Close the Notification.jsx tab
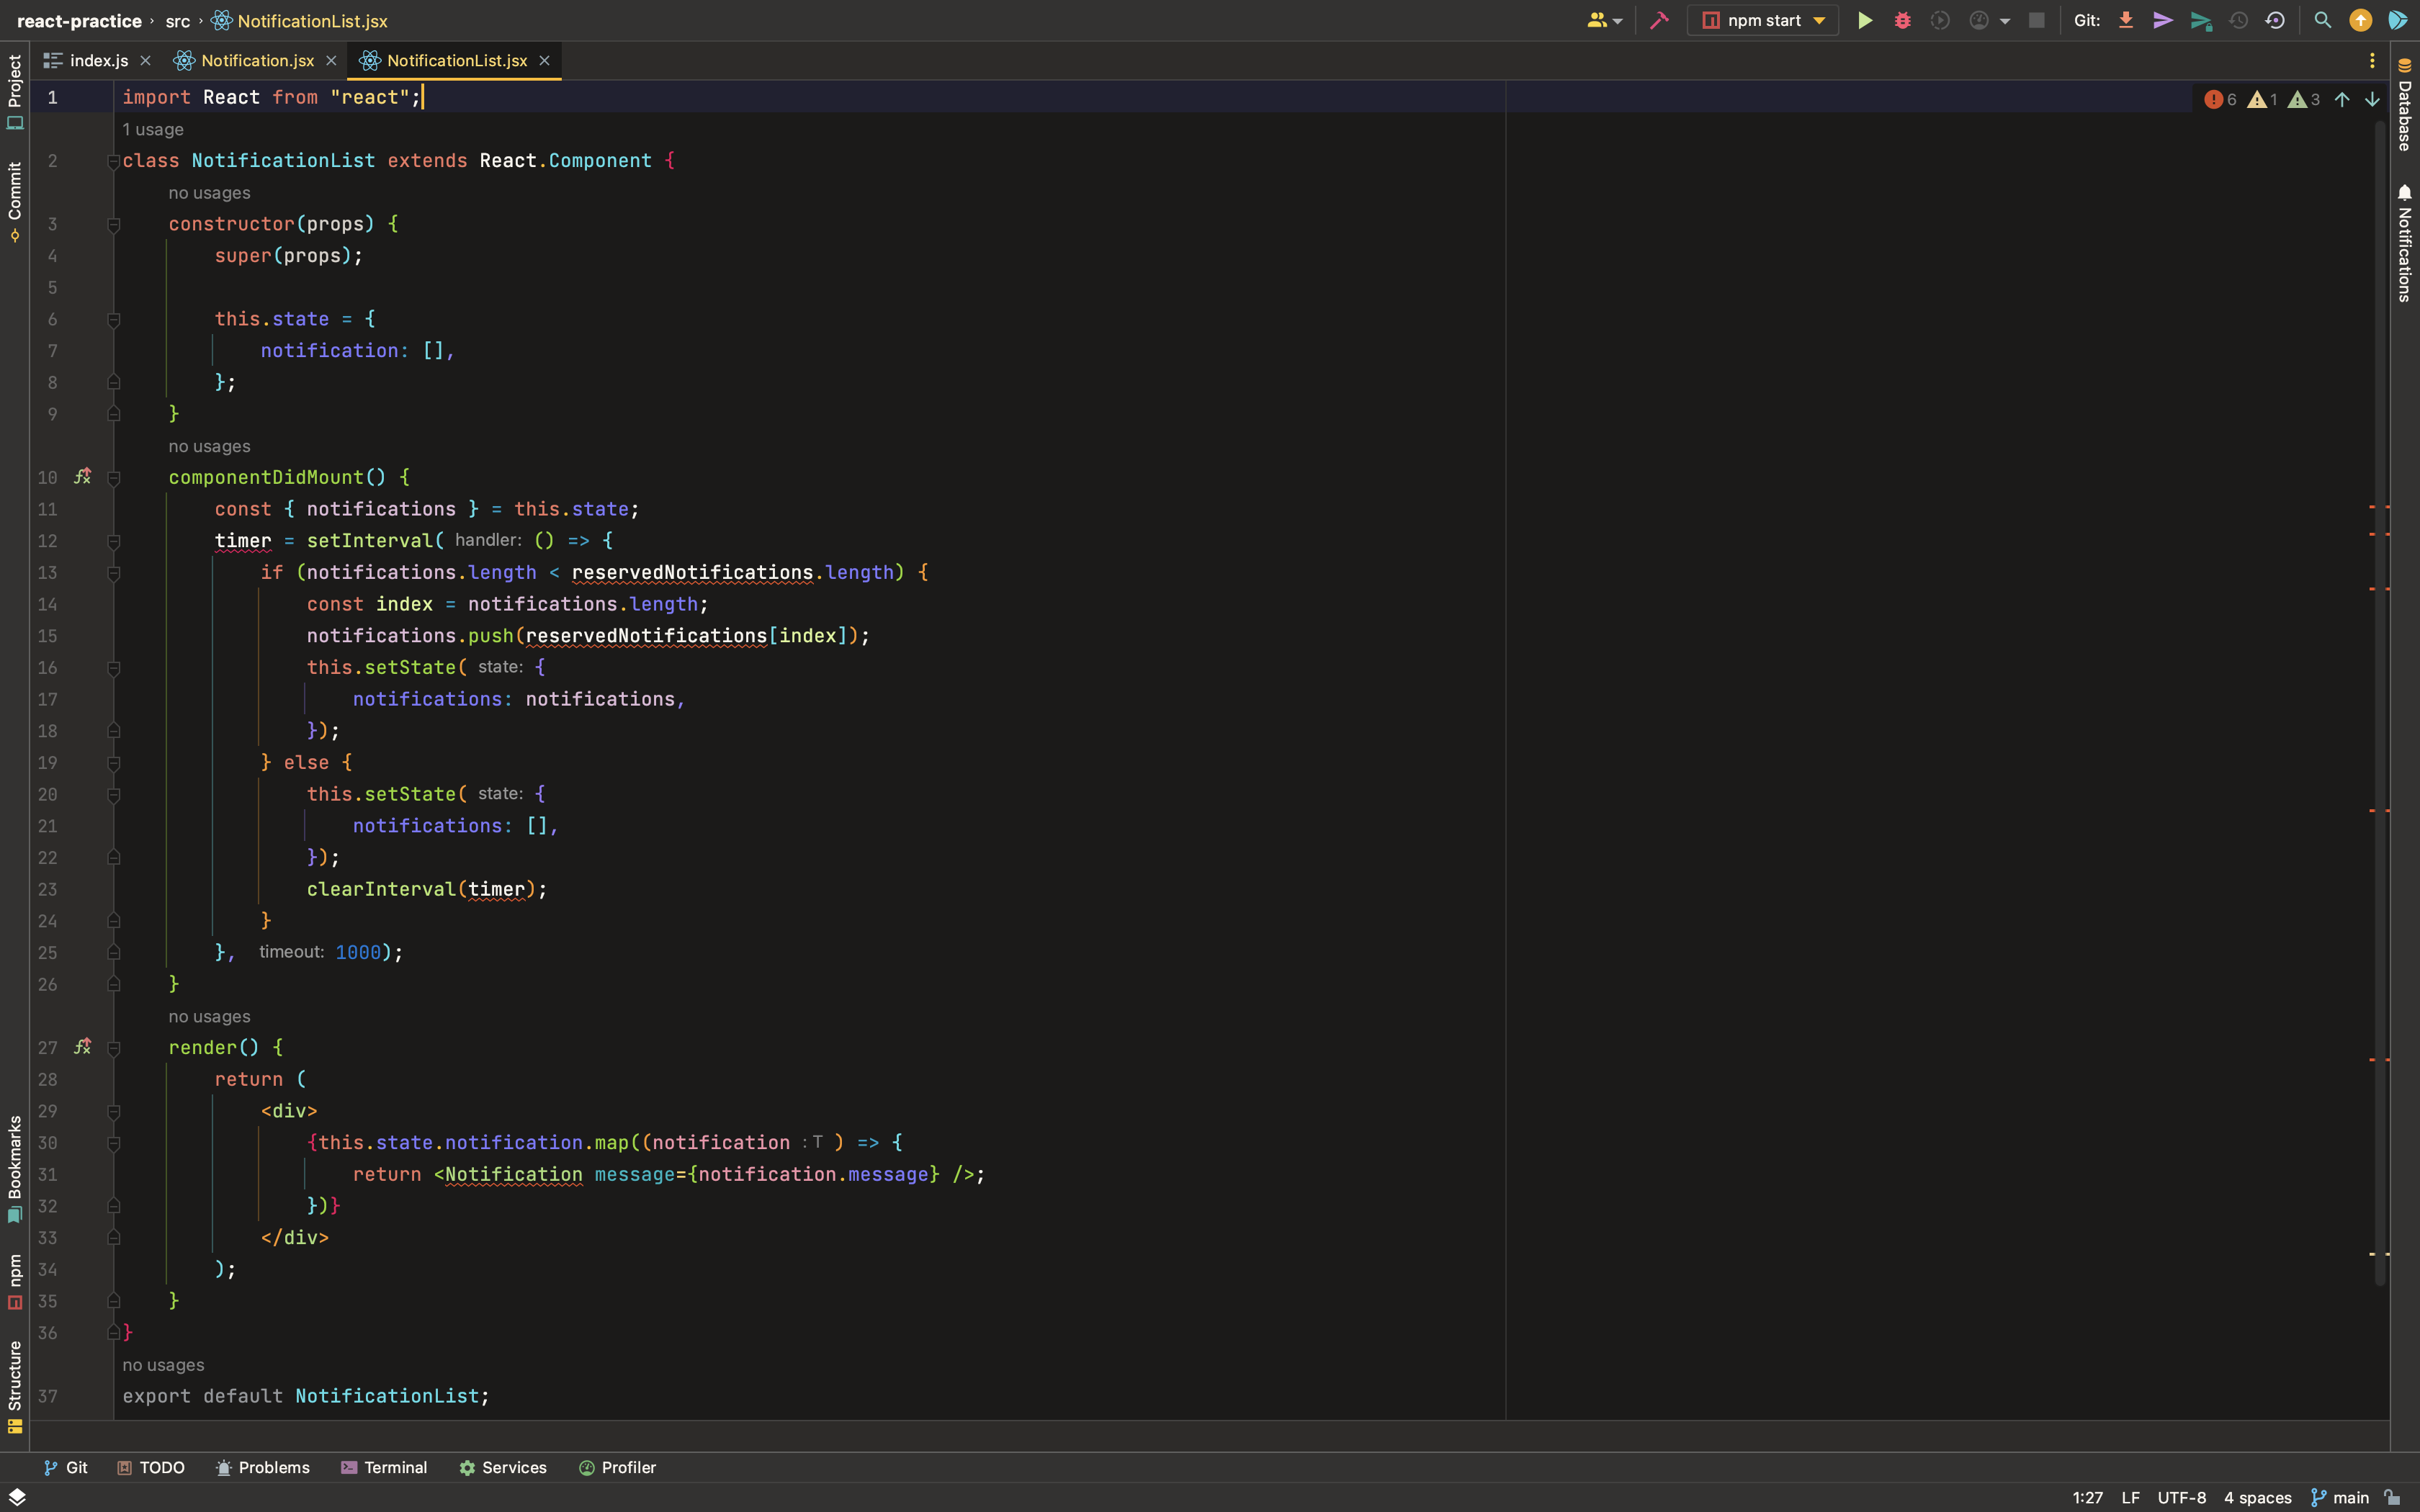The height and width of the screenshot is (1512, 2420). pyautogui.click(x=331, y=61)
